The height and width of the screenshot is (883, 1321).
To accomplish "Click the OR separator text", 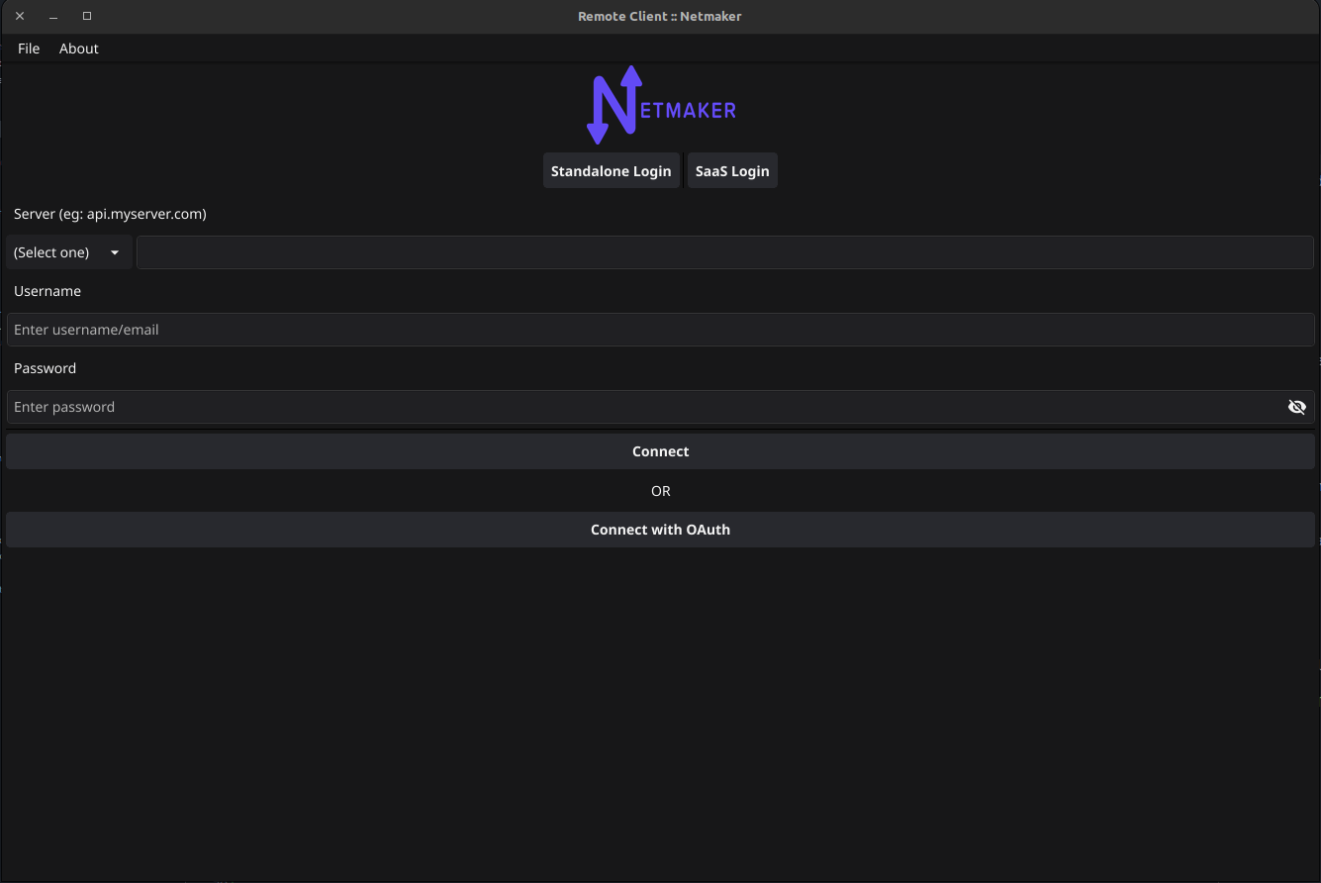I will (661, 491).
